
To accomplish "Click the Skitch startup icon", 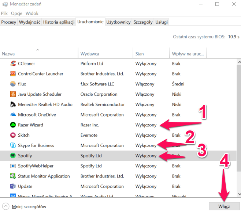I will (13, 135).
